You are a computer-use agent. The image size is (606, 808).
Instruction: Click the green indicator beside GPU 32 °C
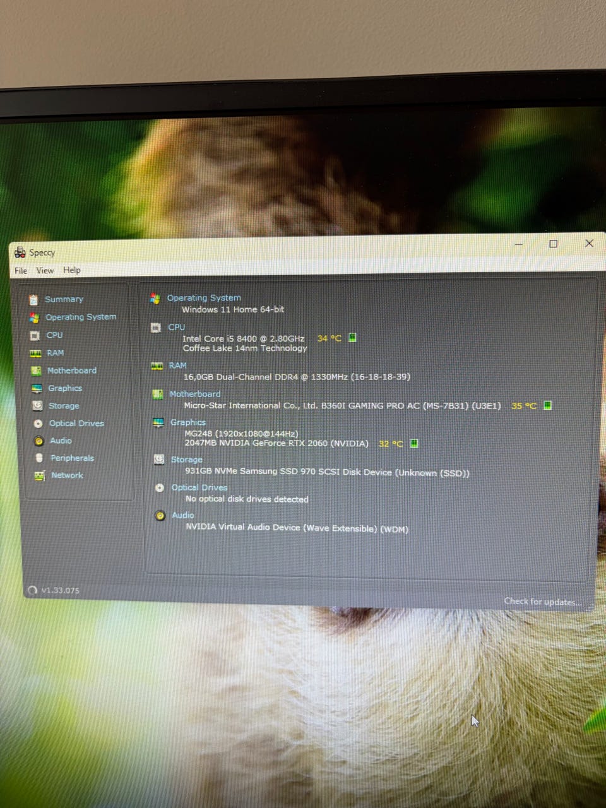tap(414, 444)
